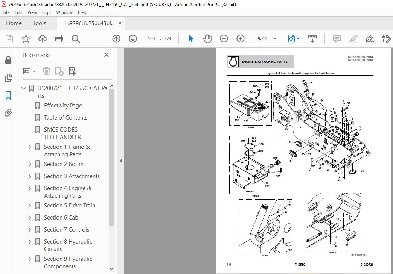
Task: Close the Bookmarks panel
Action: coord(107,55)
